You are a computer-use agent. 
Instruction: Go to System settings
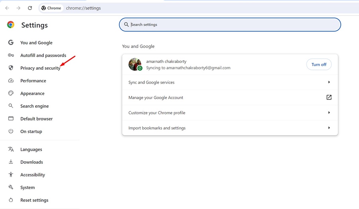pos(28,187)
